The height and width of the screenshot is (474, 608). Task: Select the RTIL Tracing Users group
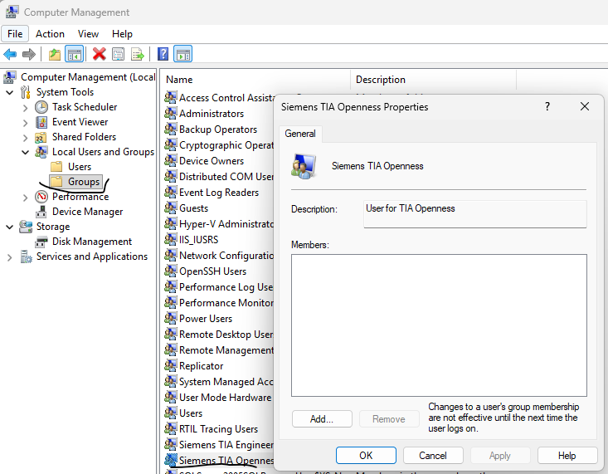(218, 429)
